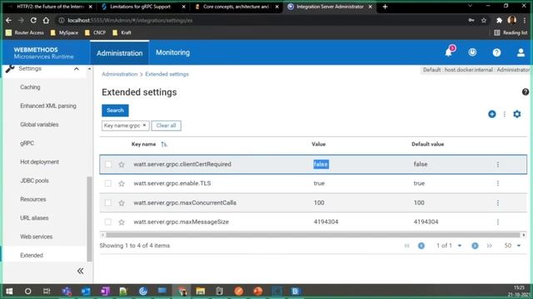Go to next page of results
The width and height of the screenshot is (533, 299).
coord(475,246)
